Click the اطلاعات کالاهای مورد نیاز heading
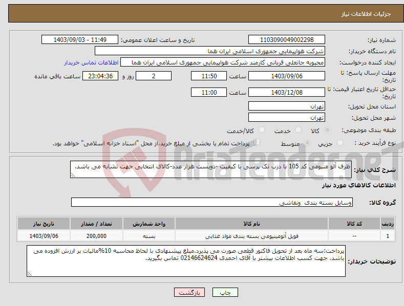The width and height of the screenshot is (404, 306). pos(358,185)
